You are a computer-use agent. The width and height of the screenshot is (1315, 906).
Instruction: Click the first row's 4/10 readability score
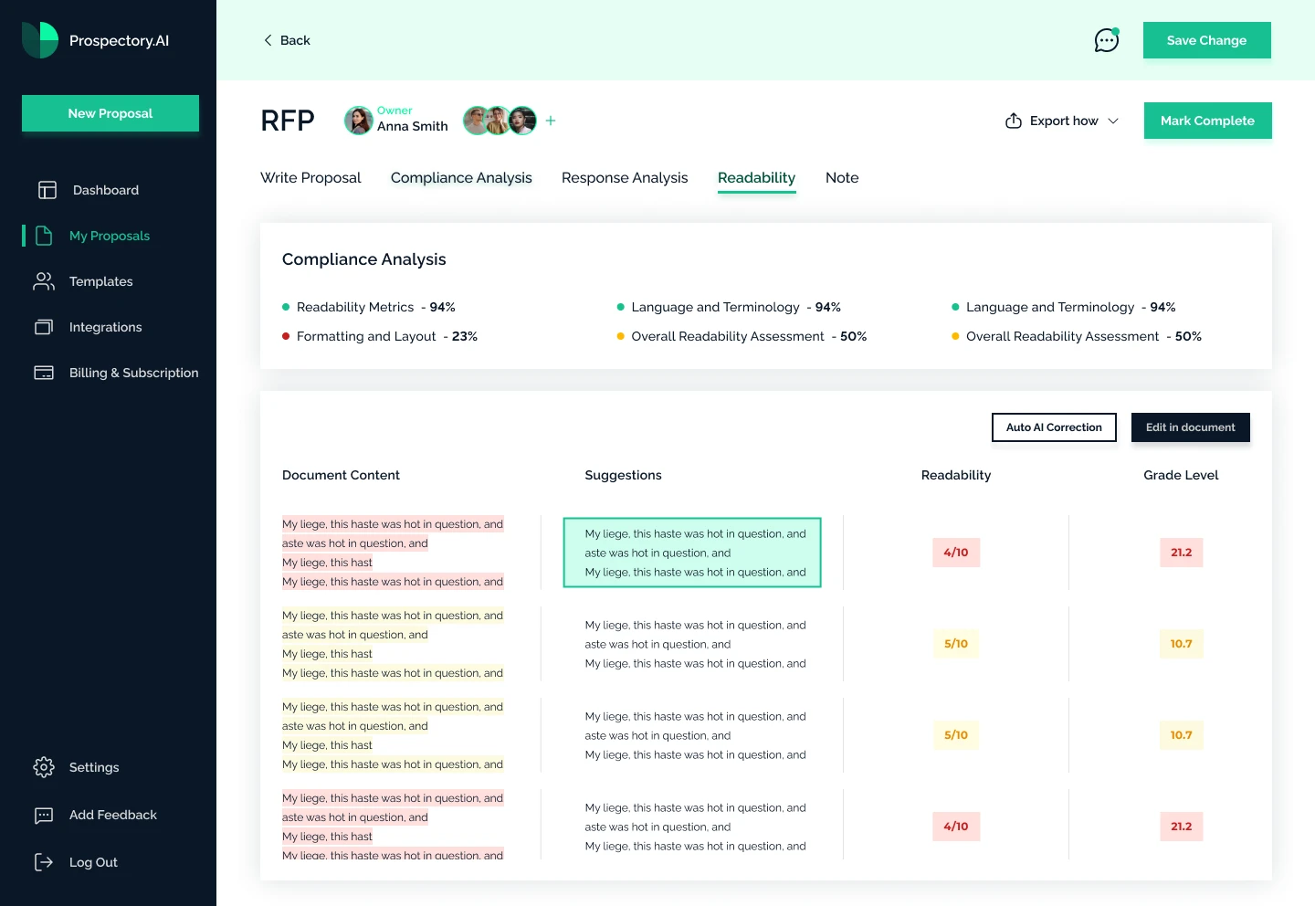click(x=956, y=553)
